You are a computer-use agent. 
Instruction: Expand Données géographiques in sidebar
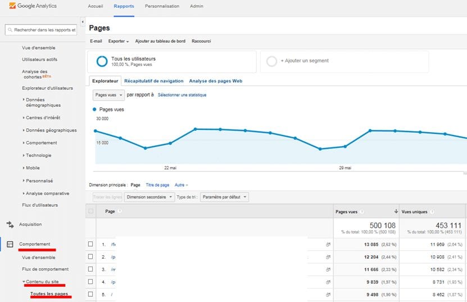(x=50, y=130)
